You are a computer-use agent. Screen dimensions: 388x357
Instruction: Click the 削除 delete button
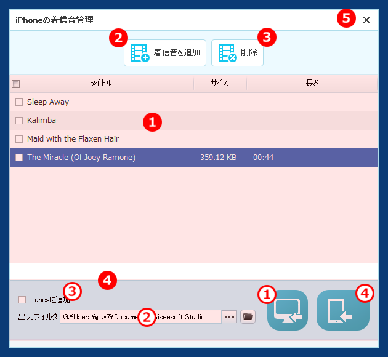pos(237,53)
